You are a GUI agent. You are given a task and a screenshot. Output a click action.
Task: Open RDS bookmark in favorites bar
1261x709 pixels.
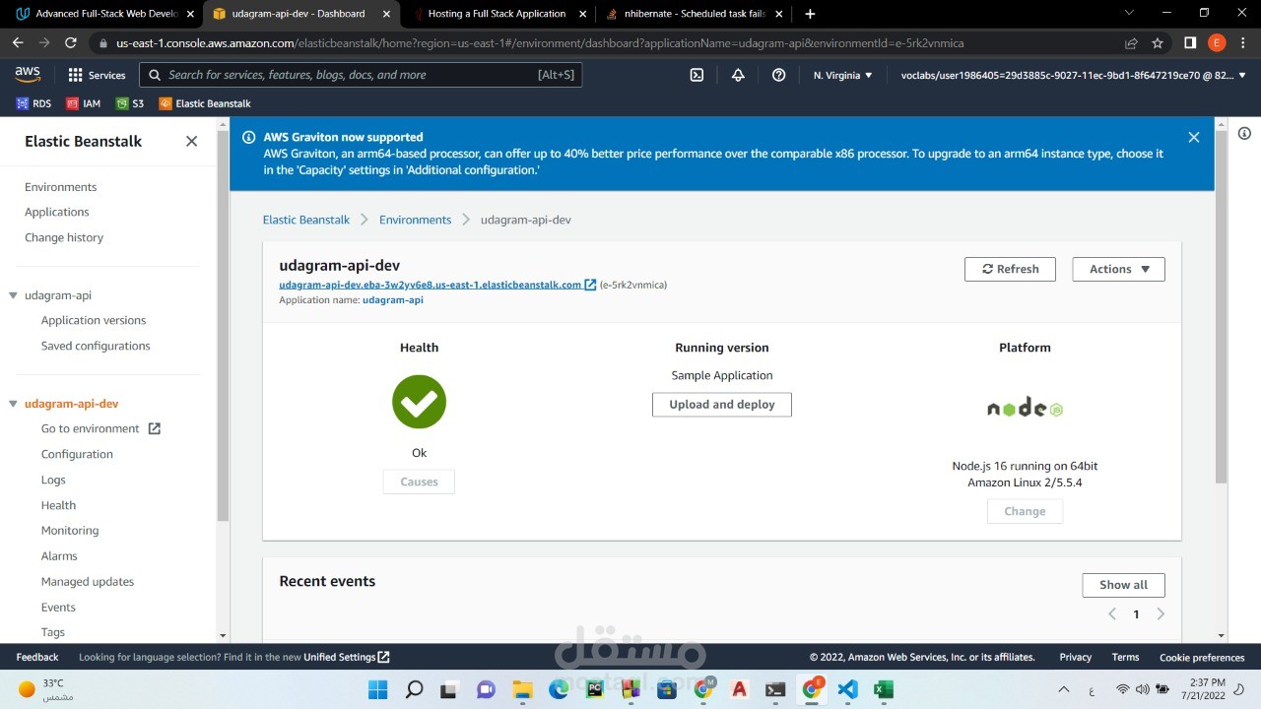[x=33, y=103]
